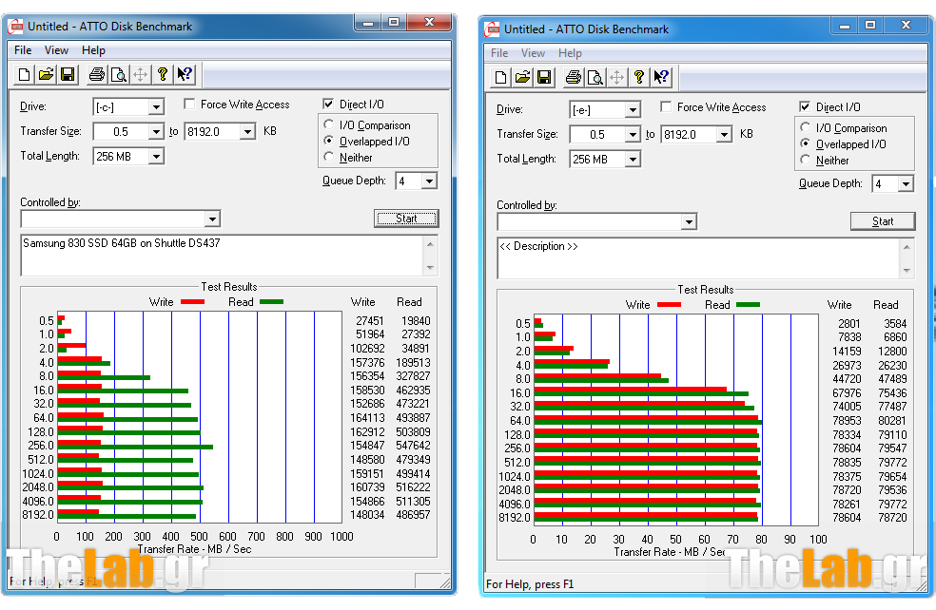
Task: Click the Save floppy icon in the drive C window
Action: 68,74
